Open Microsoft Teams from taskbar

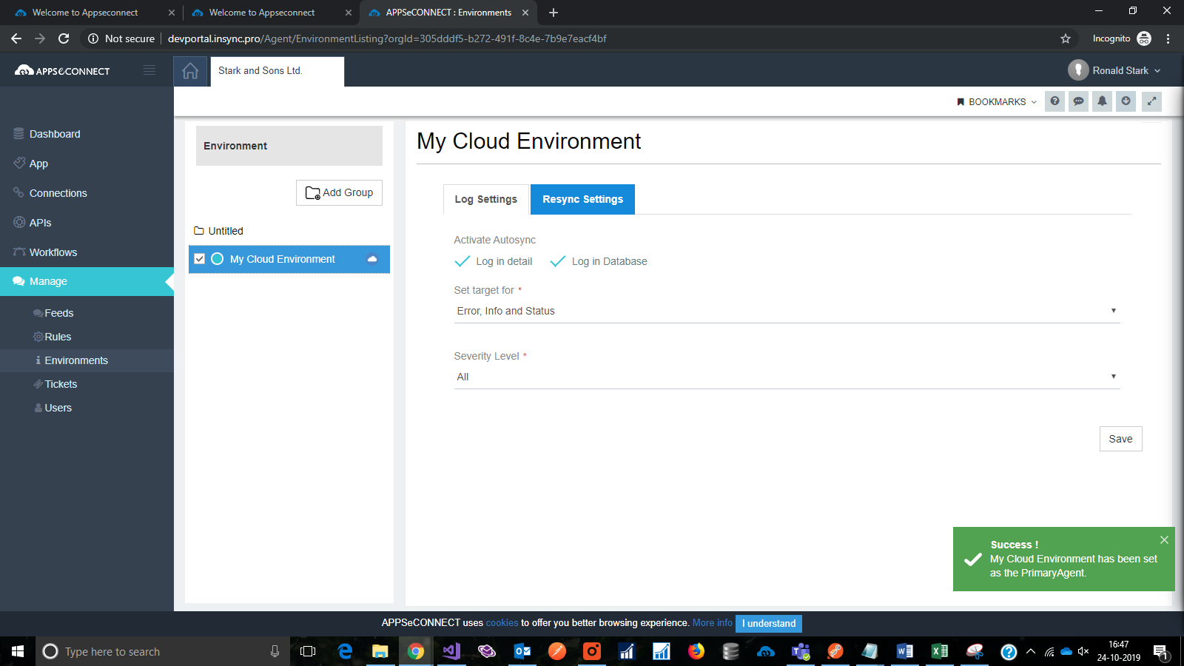tap(801, 651)
